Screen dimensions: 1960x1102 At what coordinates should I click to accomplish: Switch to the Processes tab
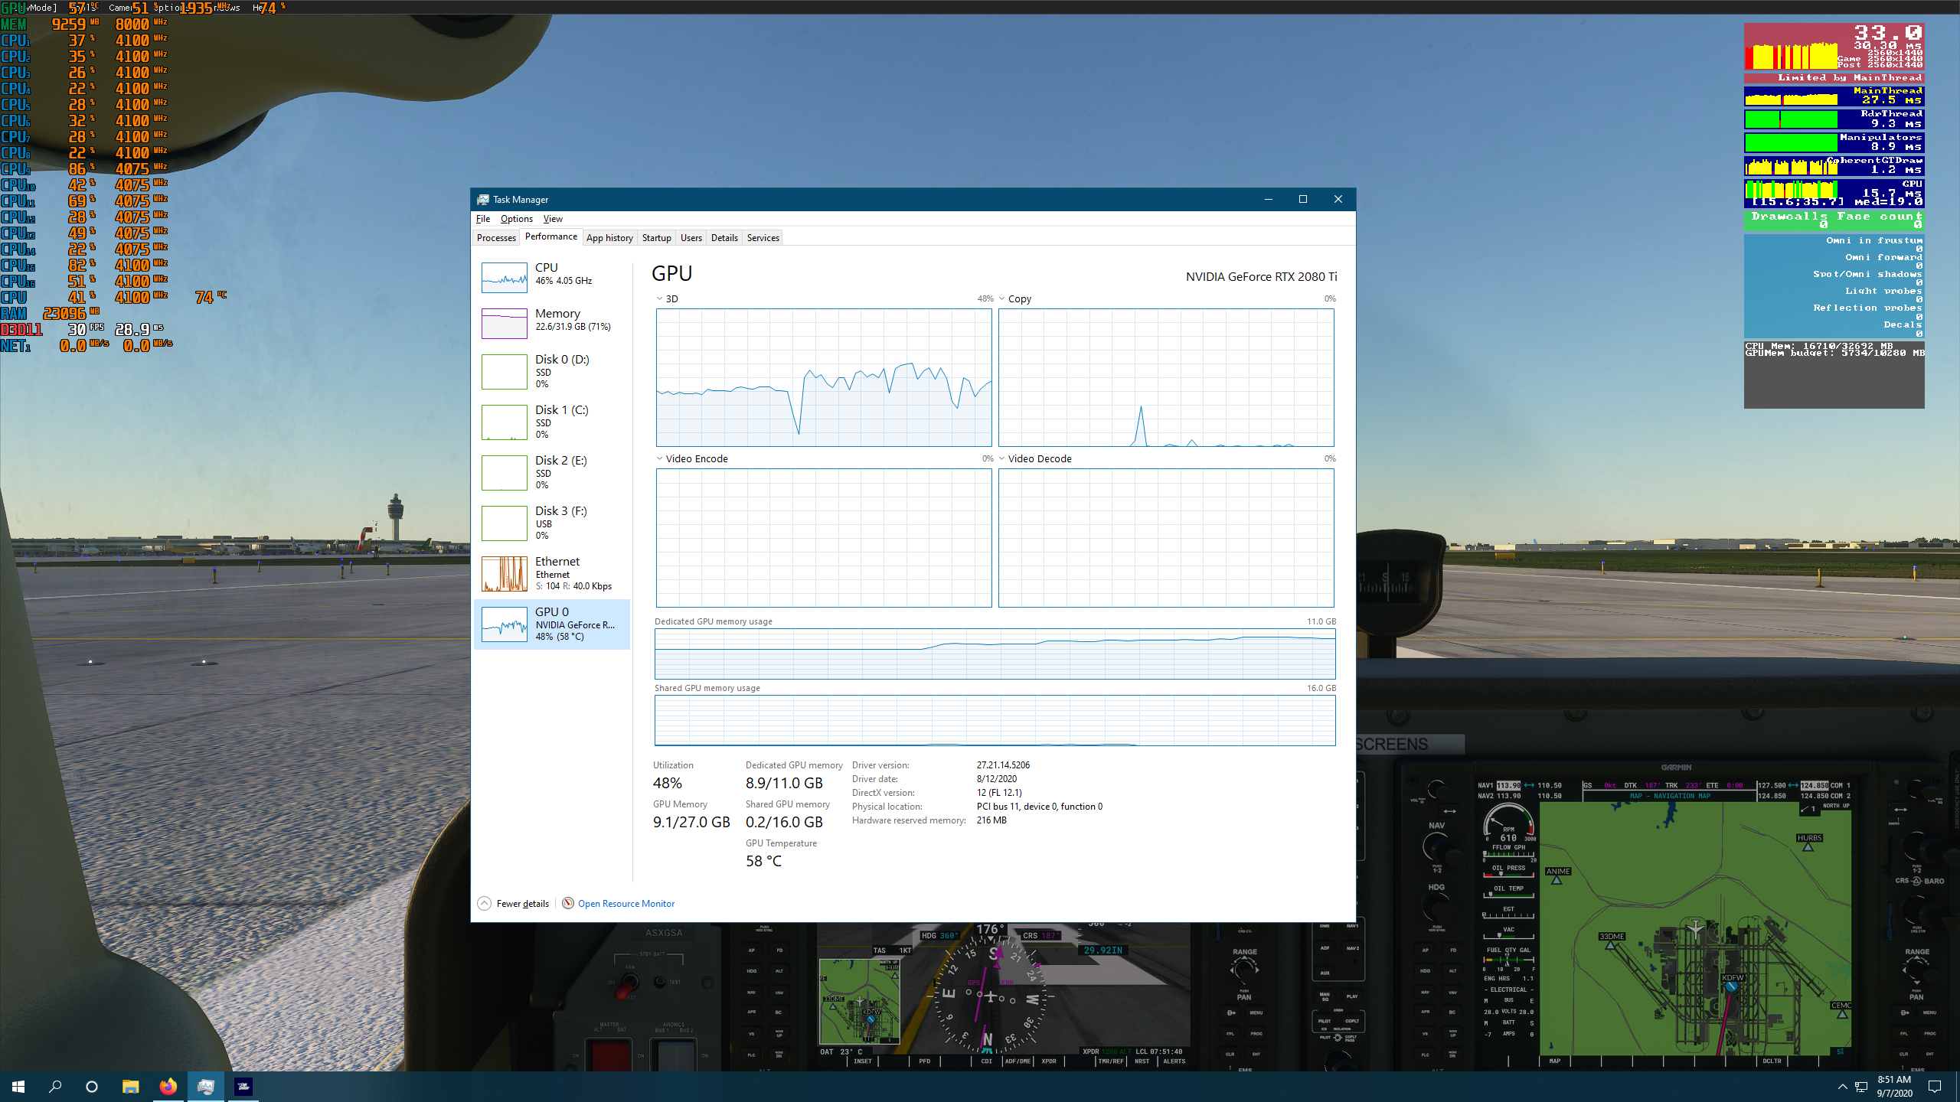click(x=496, y=238)
